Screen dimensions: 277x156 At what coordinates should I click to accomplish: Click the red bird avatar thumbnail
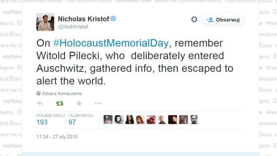tap(151, 120)
